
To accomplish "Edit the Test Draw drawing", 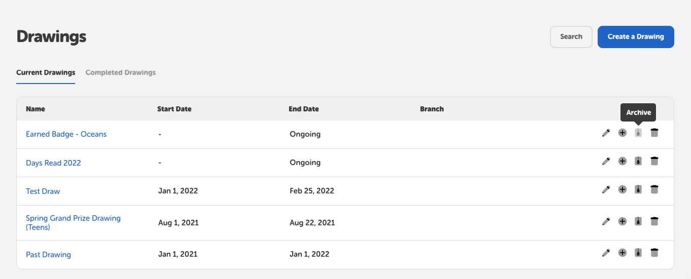I will coord(606,189).
